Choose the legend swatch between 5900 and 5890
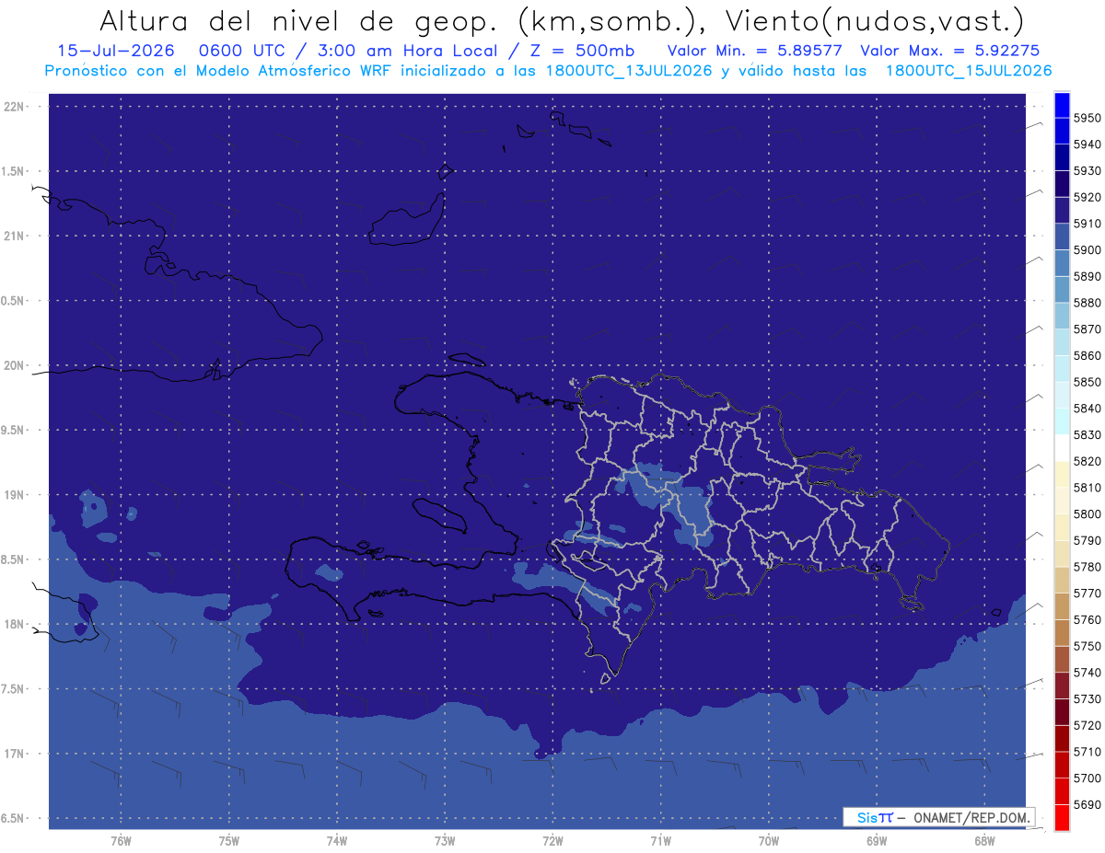 coord(1061,263)
